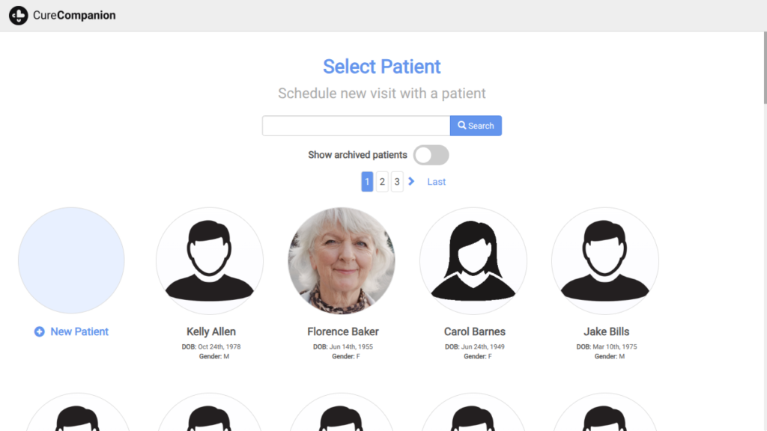Select Kelly Allen's avatar icon

(210, 260)
